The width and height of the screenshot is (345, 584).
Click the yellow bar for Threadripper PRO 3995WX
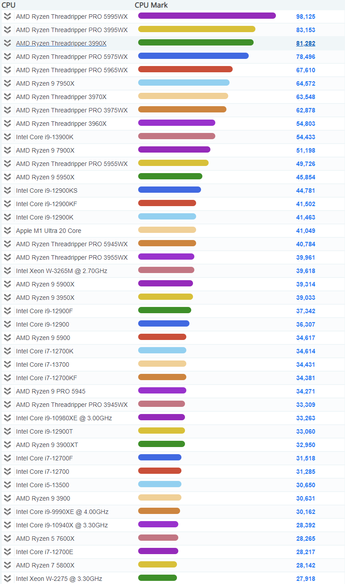click(x=197, y=29)
